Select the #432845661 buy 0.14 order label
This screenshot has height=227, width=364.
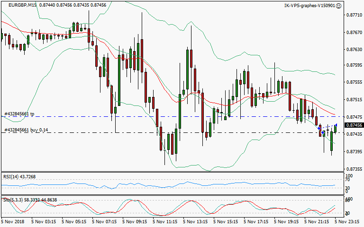[26, 130]
